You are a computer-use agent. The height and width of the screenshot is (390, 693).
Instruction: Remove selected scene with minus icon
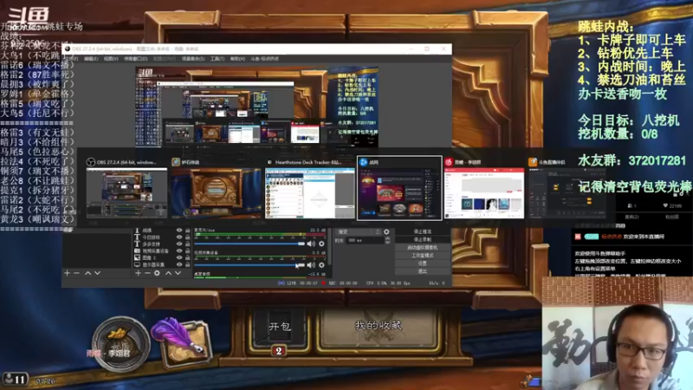(x=76, y=273)
